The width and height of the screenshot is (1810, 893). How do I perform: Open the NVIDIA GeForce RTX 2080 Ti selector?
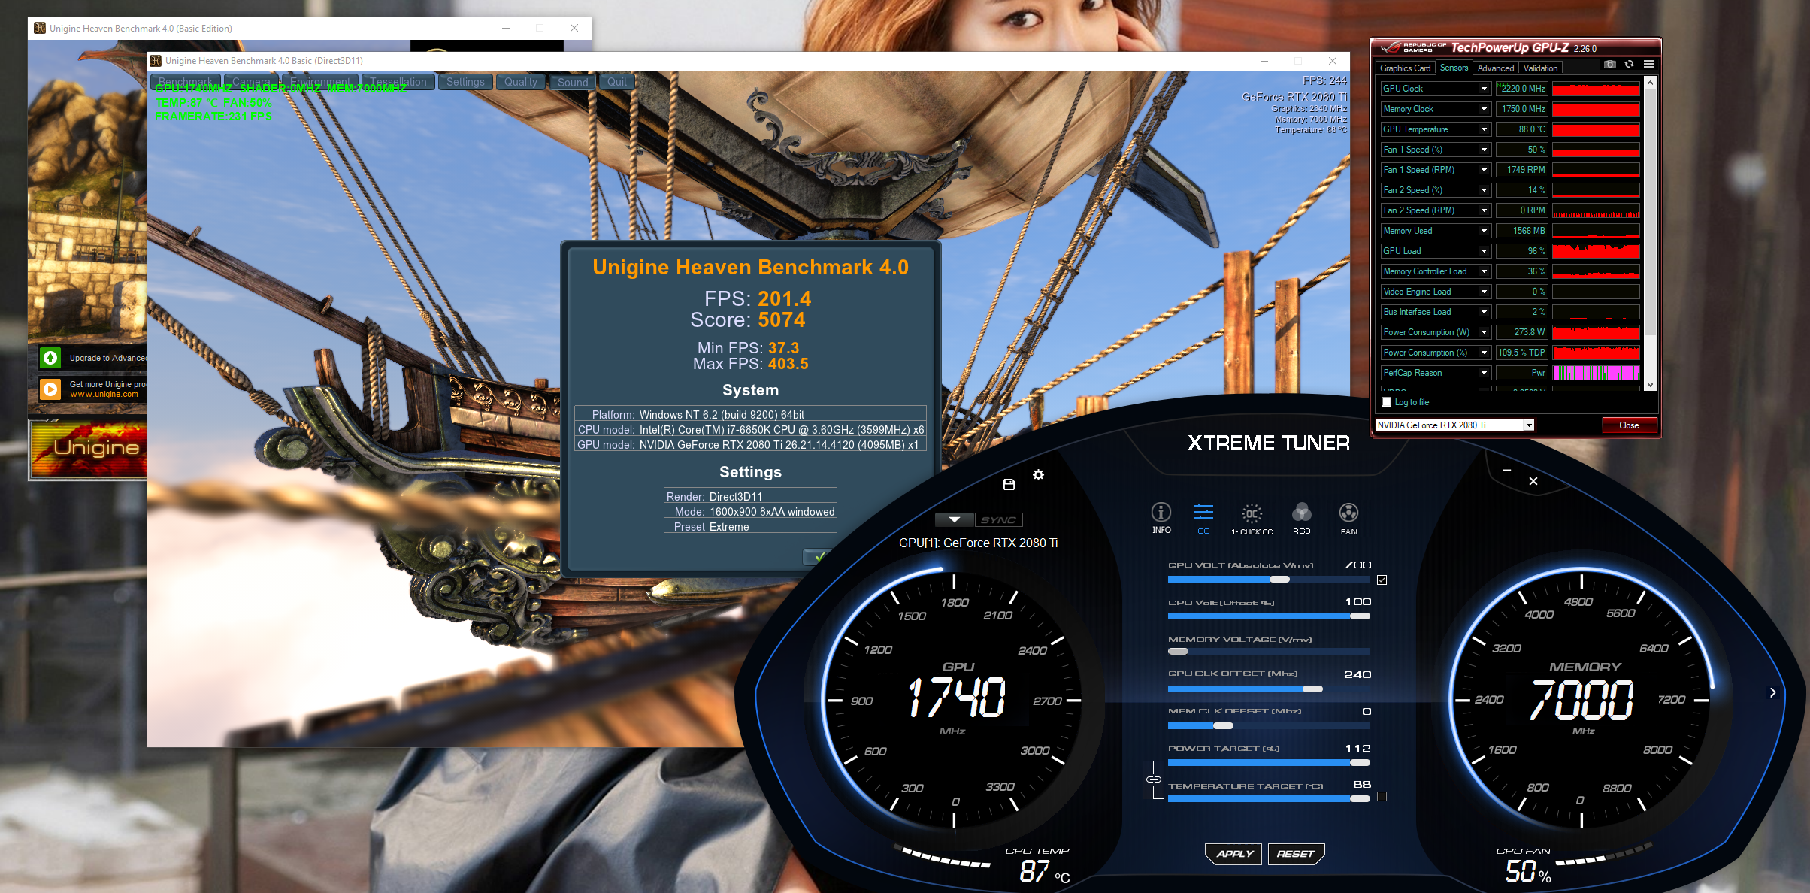(1454, 425)
